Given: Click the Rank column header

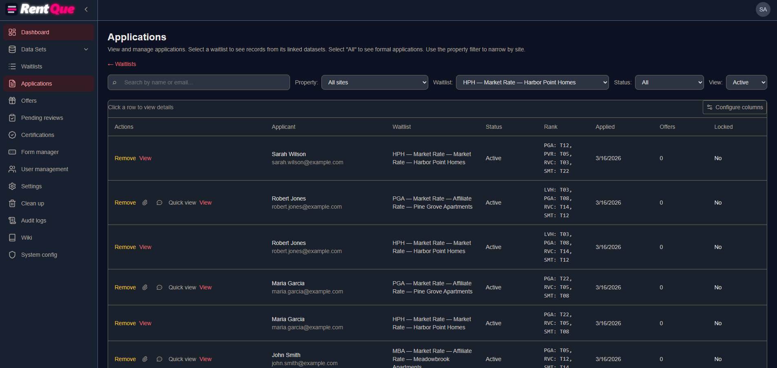Looking at the screenshot, I should pos(551,127).
